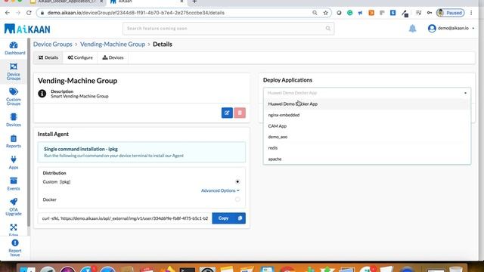The image size is (484, 272).
Task: Click the info icon beside Description
Action: point(42,94)
